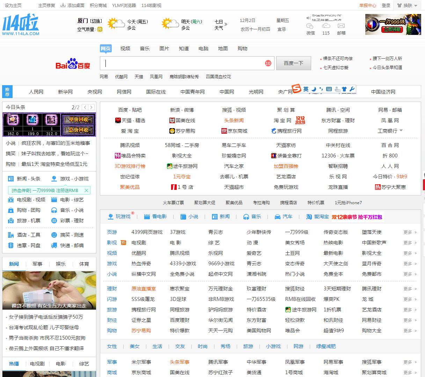Click the 苏宁大聚惠 red 热 icon

coord(378,187)
